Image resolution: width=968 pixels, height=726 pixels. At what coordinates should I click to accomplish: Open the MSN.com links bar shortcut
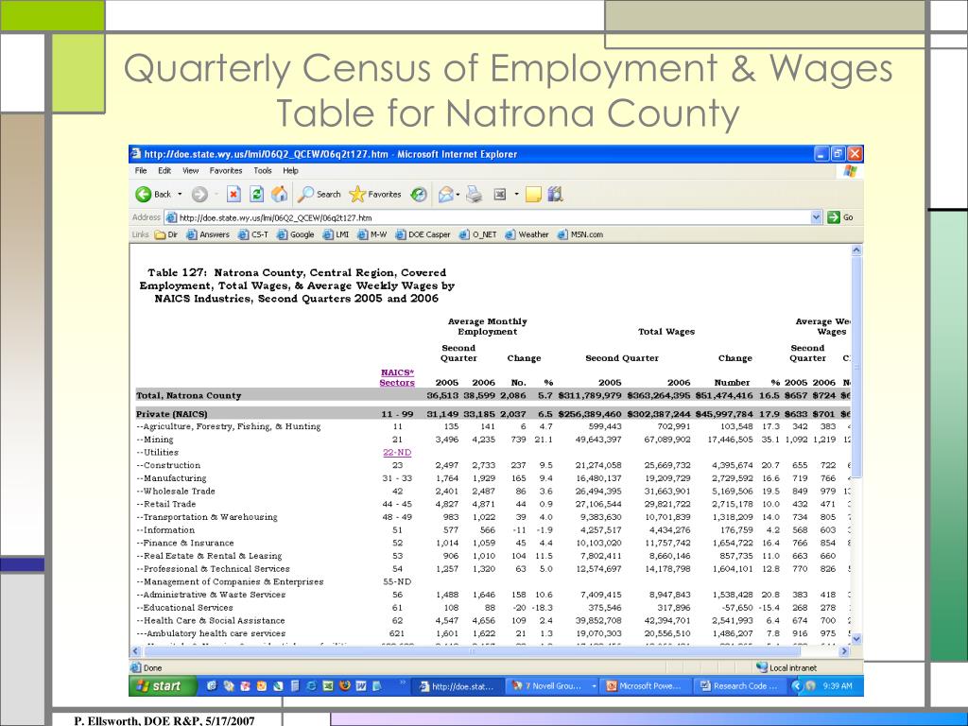pyautogui.click(x=580, y=234)
